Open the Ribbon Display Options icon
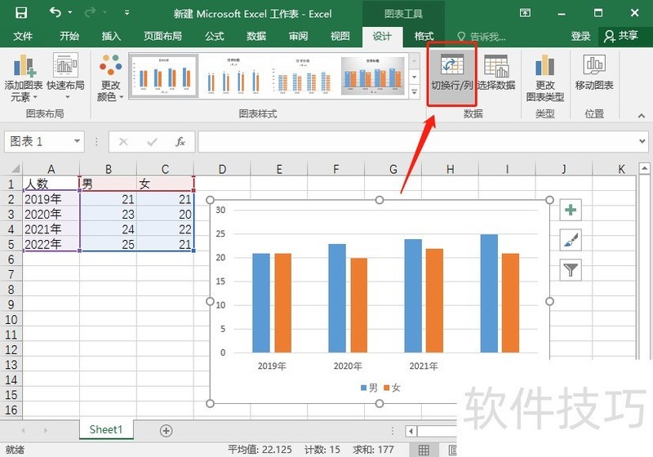 (x=525, y=13)
